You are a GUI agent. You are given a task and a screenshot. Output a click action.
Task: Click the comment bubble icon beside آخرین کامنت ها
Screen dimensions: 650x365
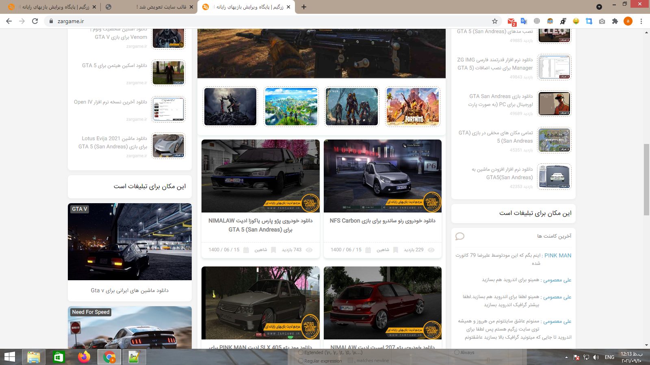click(x=460, y=236)
